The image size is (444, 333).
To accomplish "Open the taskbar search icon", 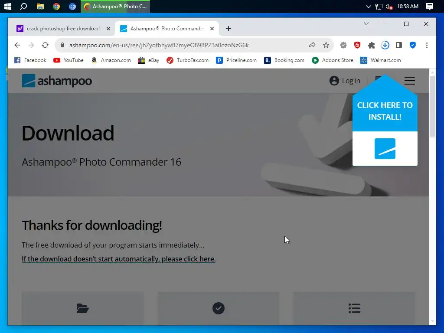I will [x=23, y=6].
